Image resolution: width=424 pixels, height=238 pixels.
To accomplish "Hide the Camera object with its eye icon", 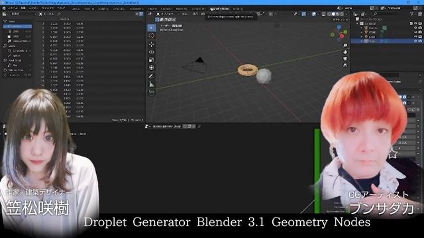I will click(x=415, y=28).
